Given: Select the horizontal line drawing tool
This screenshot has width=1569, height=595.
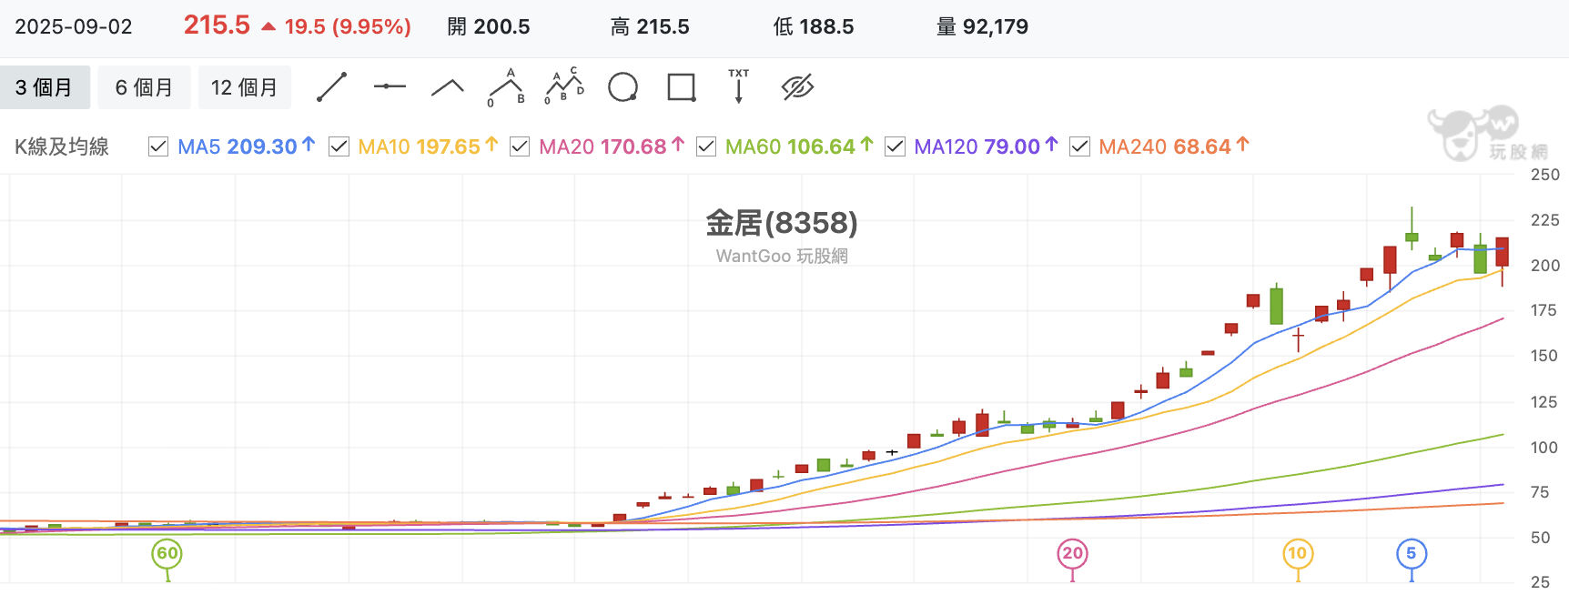Looking at the screenshot, I should pos(390,86).
